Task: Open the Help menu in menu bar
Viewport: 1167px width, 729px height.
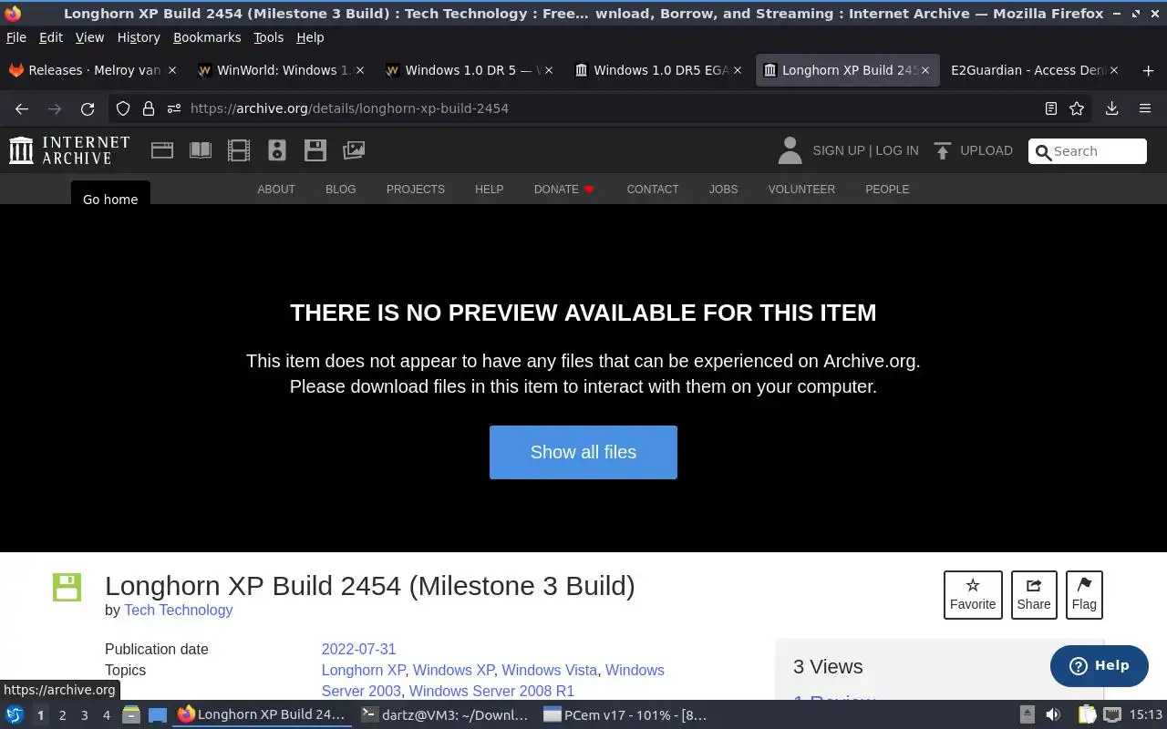Action: tap(310, 37)
